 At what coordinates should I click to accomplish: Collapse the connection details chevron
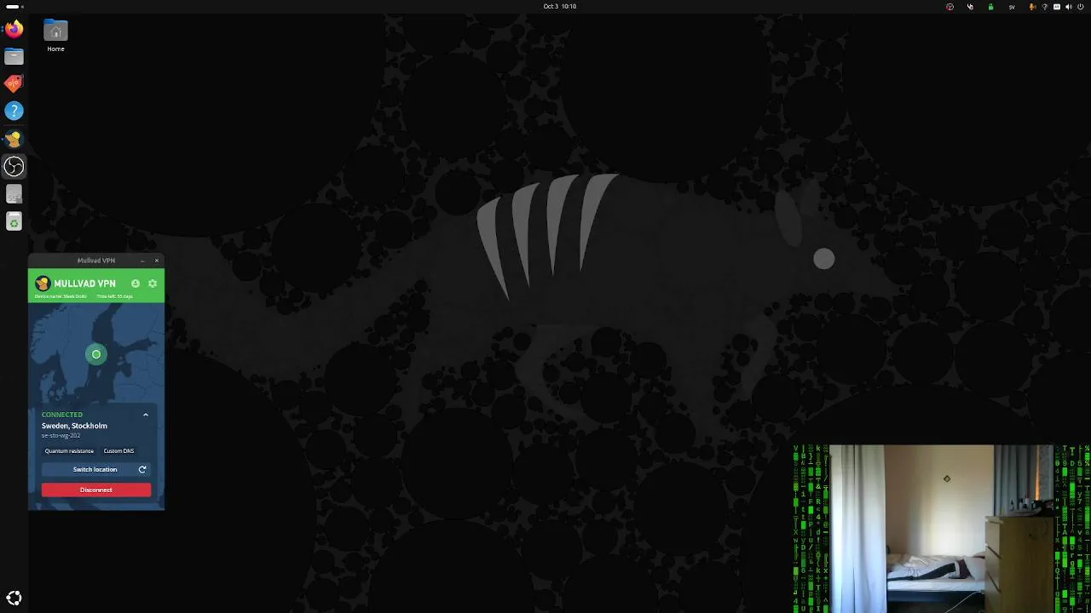146,415
